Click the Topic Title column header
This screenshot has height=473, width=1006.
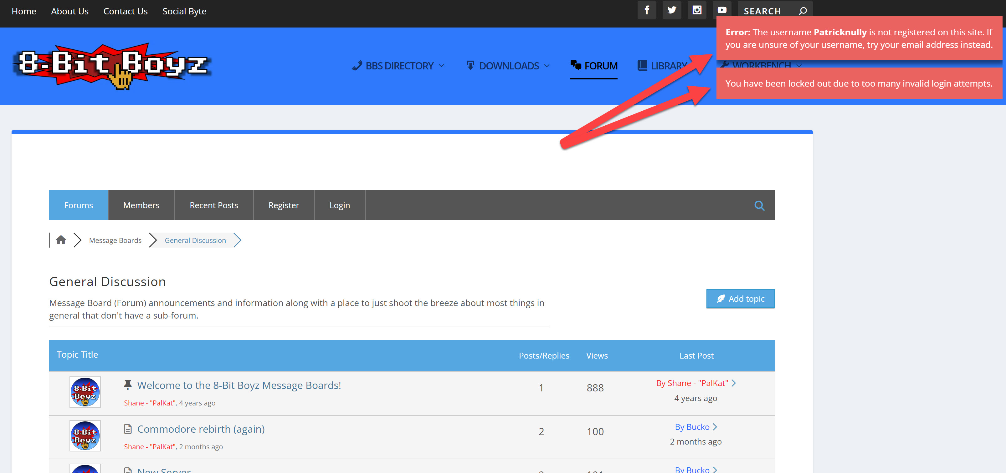(x=77, y=355)
